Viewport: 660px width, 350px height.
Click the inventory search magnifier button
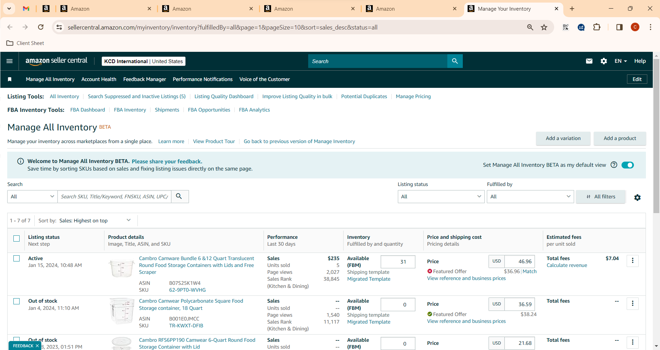coord(179,196)
